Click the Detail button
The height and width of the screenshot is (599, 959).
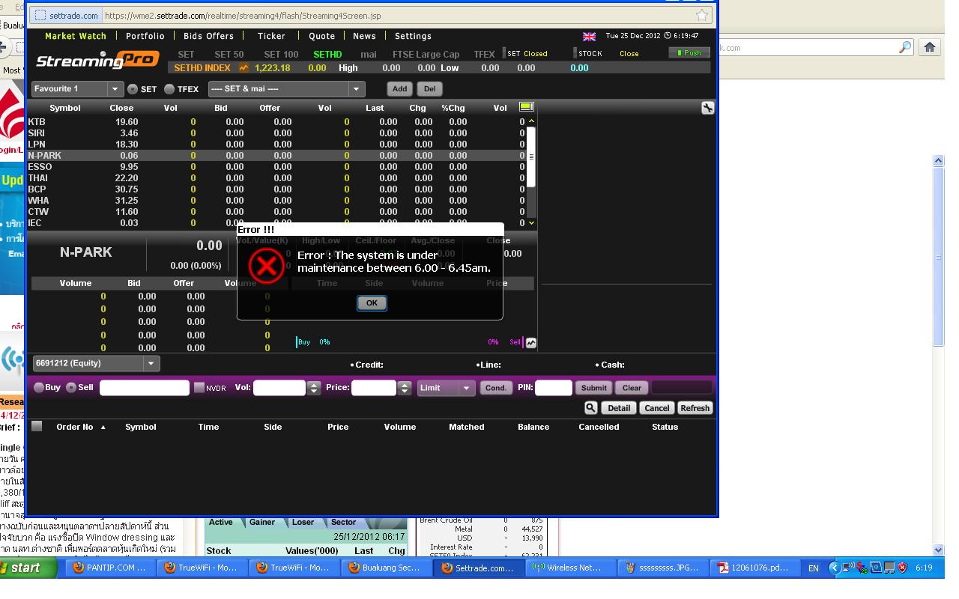click(x=619, y=408)
